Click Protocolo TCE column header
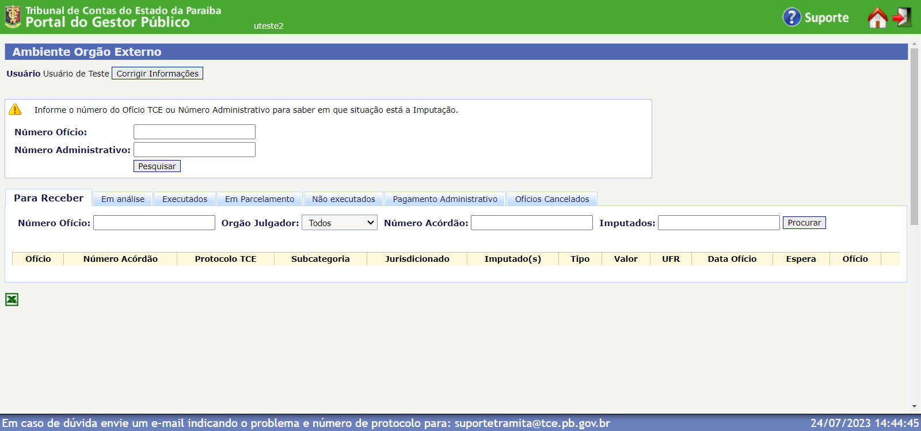Image resolution: width=921 pixels, height=431 pixels. click(226, 259)
